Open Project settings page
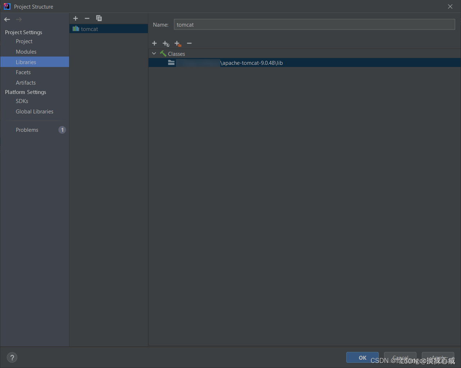Image resolution: width=461 pixels, height=368 pixels. (24, 41)
